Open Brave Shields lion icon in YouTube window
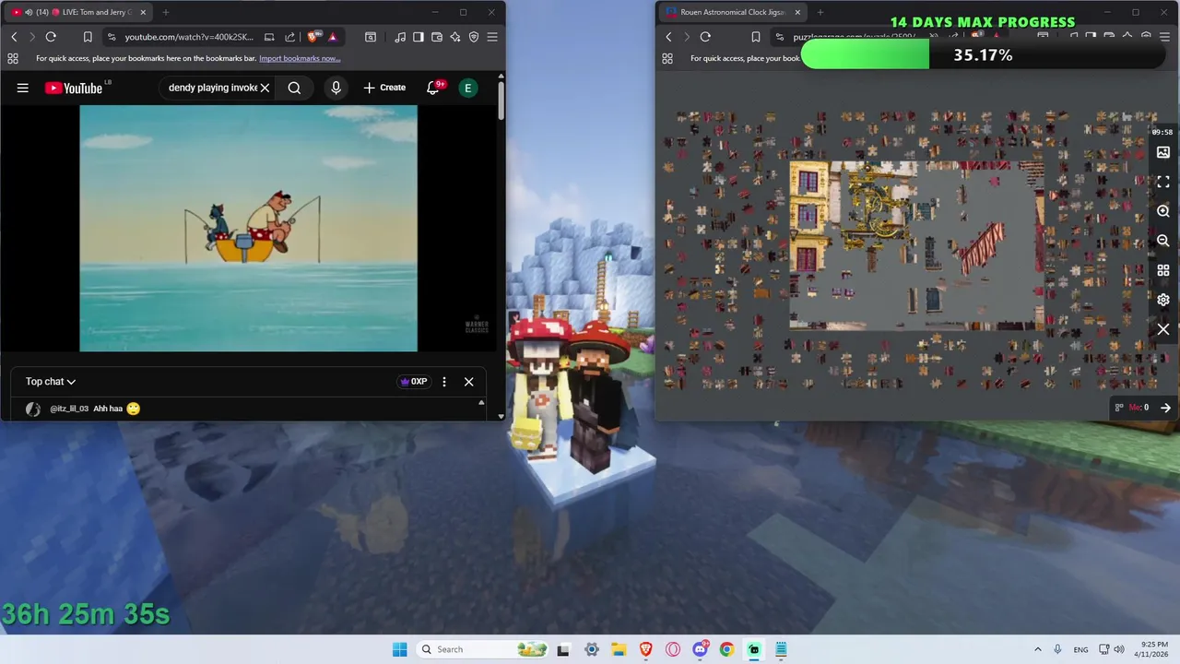 313,37
